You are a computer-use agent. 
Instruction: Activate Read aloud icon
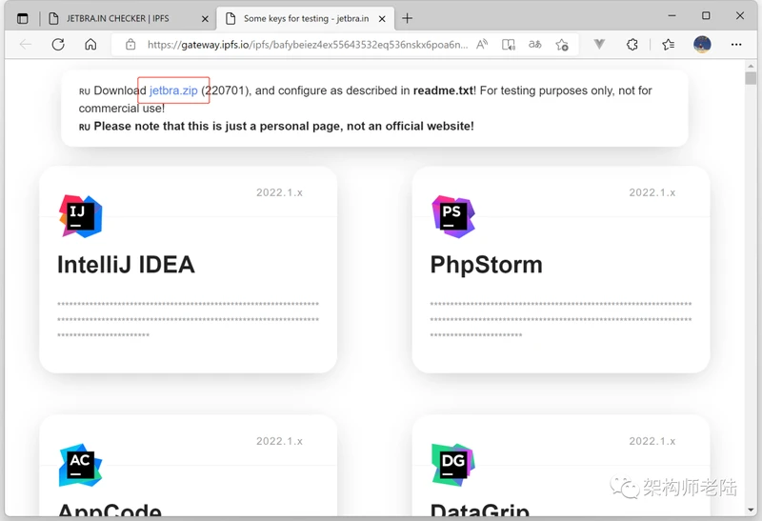click(482, 45)
